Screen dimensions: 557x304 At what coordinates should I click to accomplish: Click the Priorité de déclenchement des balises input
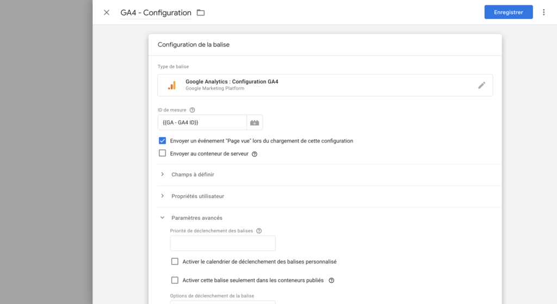point(222,243)
